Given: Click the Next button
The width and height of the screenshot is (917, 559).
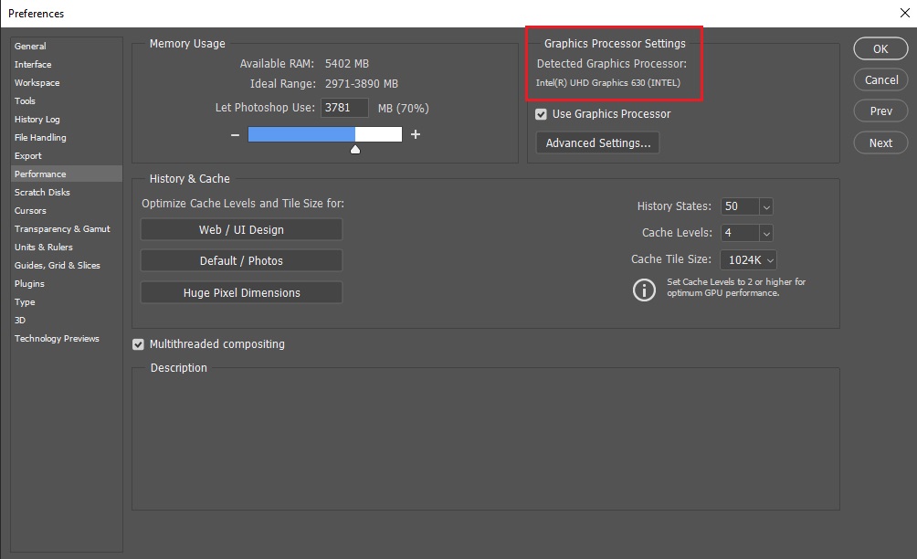Looking at the screenshot, I should pyautogui.click(x=880, y=142).
